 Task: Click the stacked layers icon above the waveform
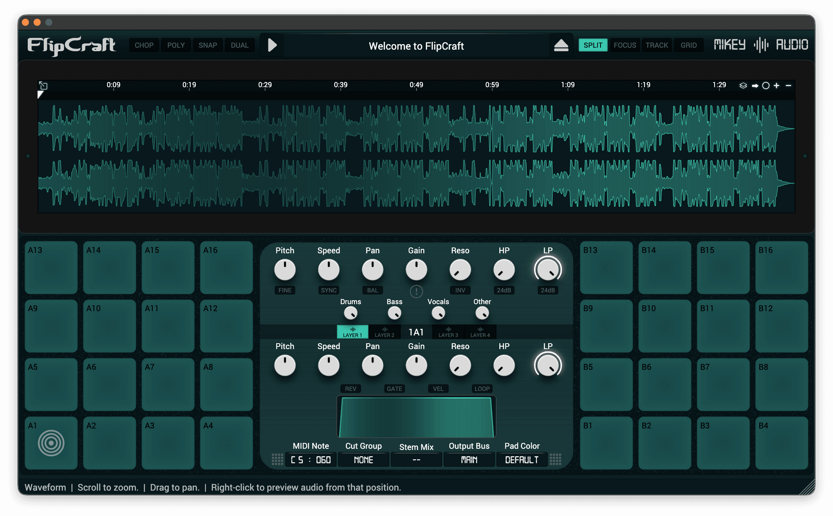coord(743,86)
